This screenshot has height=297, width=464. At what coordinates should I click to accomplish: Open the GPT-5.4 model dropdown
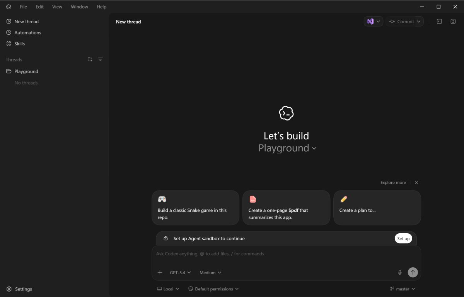[x=181, y=273]
